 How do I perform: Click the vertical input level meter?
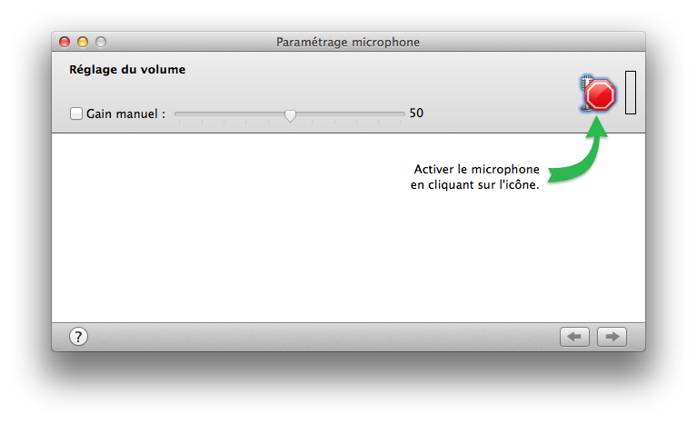click(x=631, y=93)
